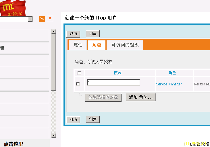Sort by the 角色 column header

click(172, 73)
